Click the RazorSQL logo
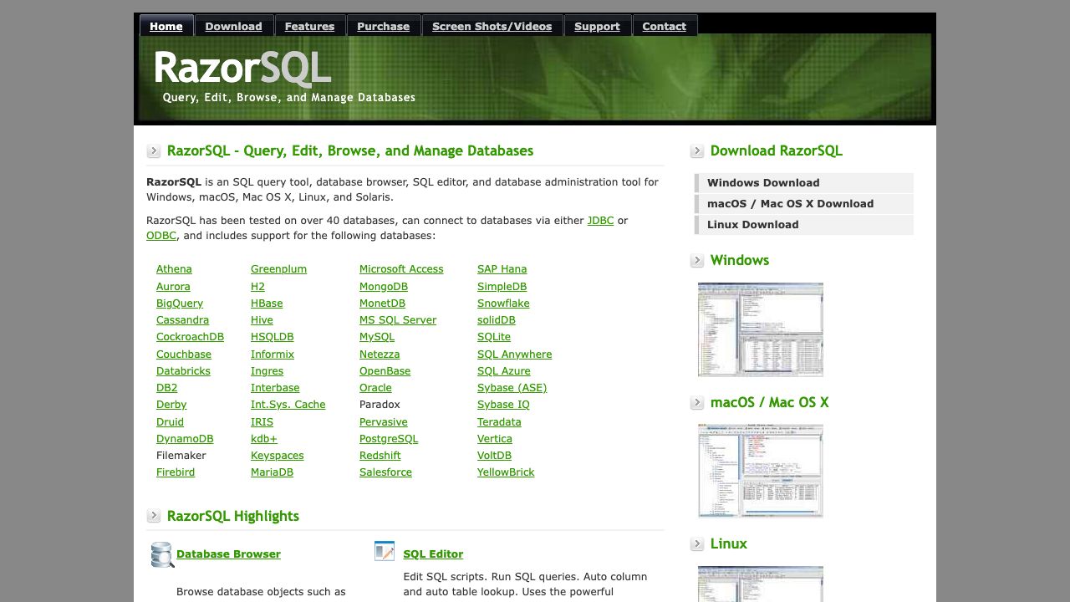This screenshot has height=602, width=1070. click(x=242, y=69)
